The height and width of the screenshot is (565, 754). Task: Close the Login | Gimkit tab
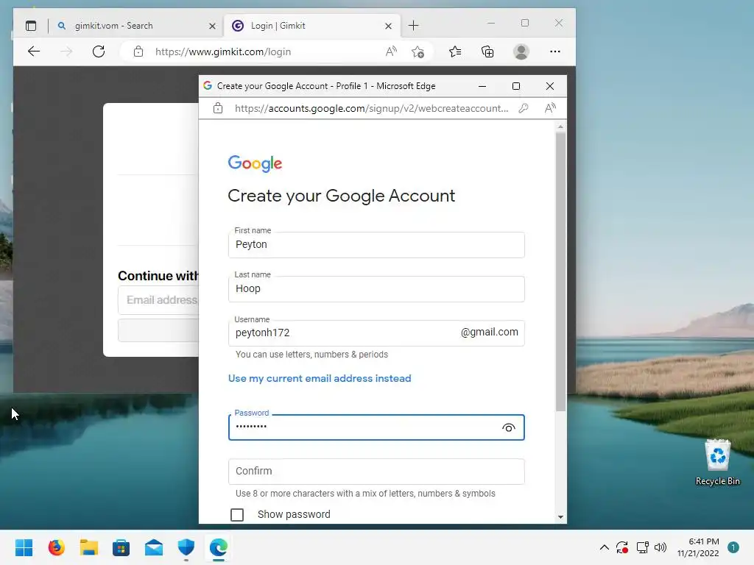(x=388, y=26)
